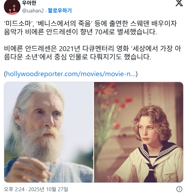187x195 pixels.
Task: Open the hollywoodreporter.com article link
Action: point(71,74)
